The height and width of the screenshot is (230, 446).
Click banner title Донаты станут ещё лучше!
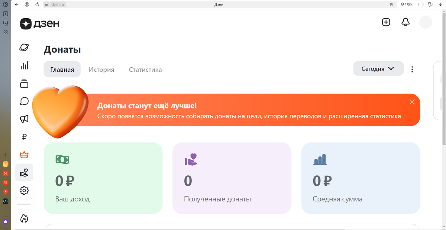tap(147, 106)
